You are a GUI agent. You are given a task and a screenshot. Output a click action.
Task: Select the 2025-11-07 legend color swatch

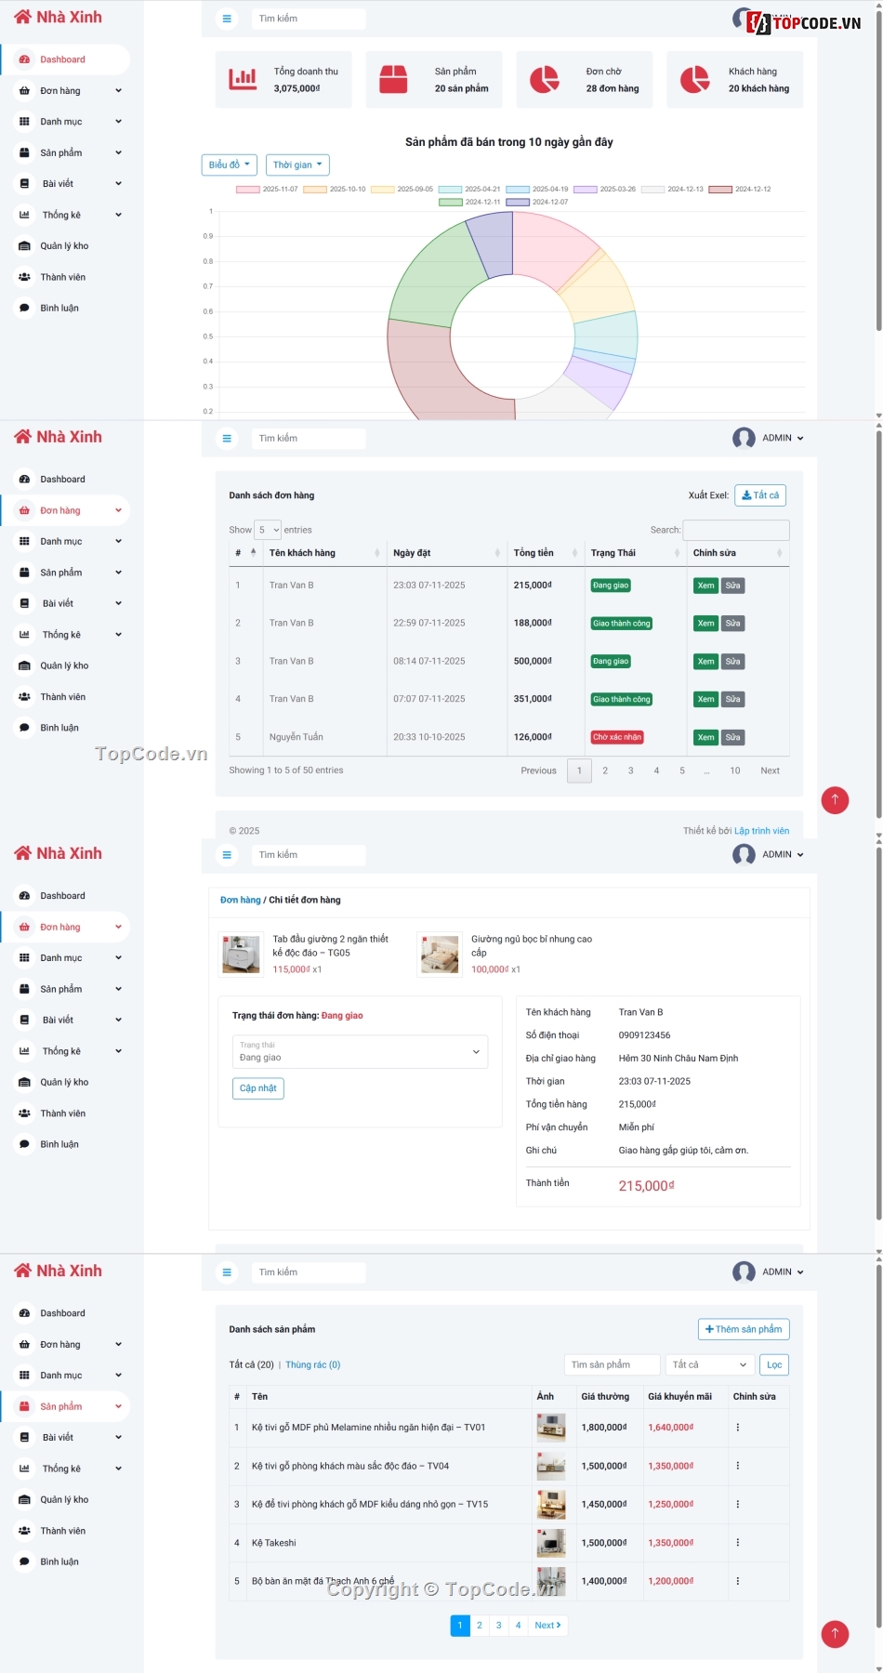[x=248, y=189]
